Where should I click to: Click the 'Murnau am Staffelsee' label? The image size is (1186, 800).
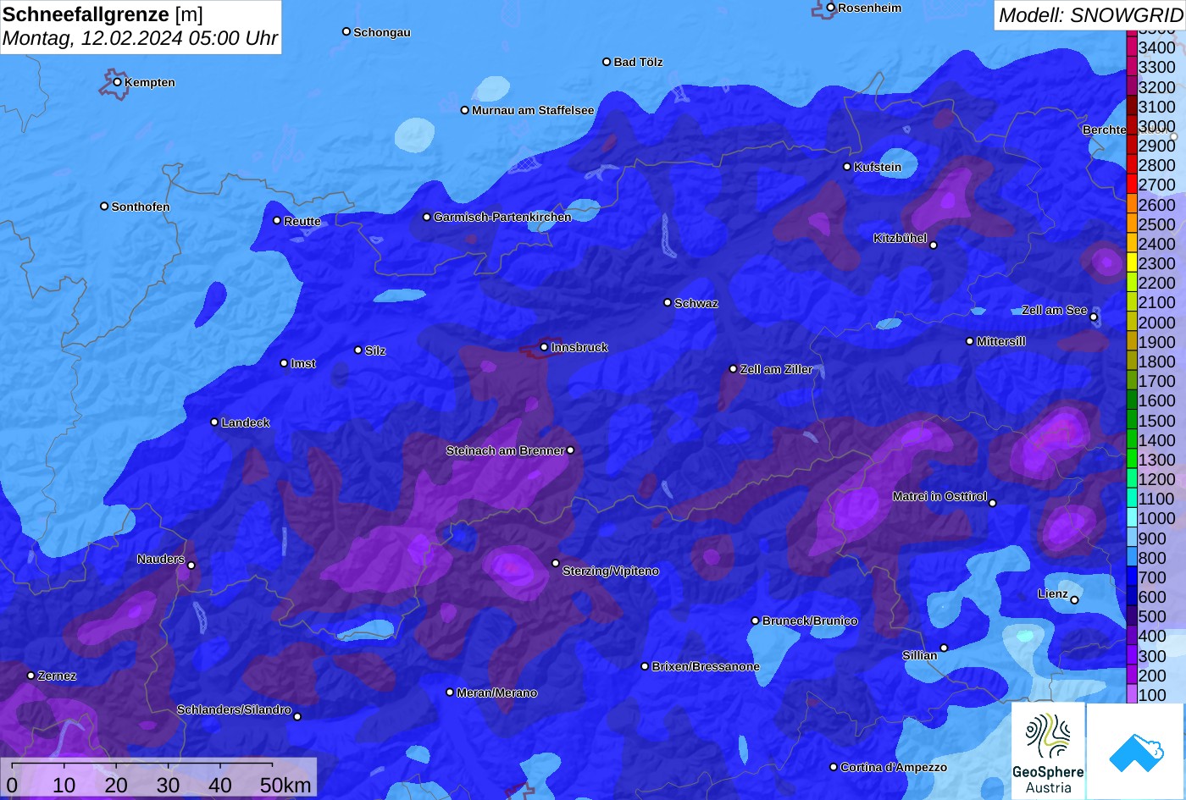[533, 110]
